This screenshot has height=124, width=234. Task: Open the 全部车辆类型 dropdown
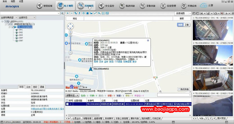click(x=9, y=17)
